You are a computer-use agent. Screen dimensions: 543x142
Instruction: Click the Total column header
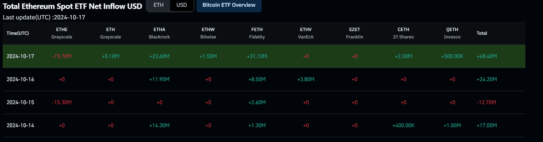[x=482, y=33]
